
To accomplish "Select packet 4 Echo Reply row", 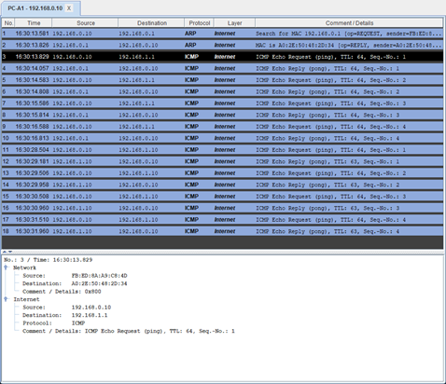I will (x=222, y=68).
